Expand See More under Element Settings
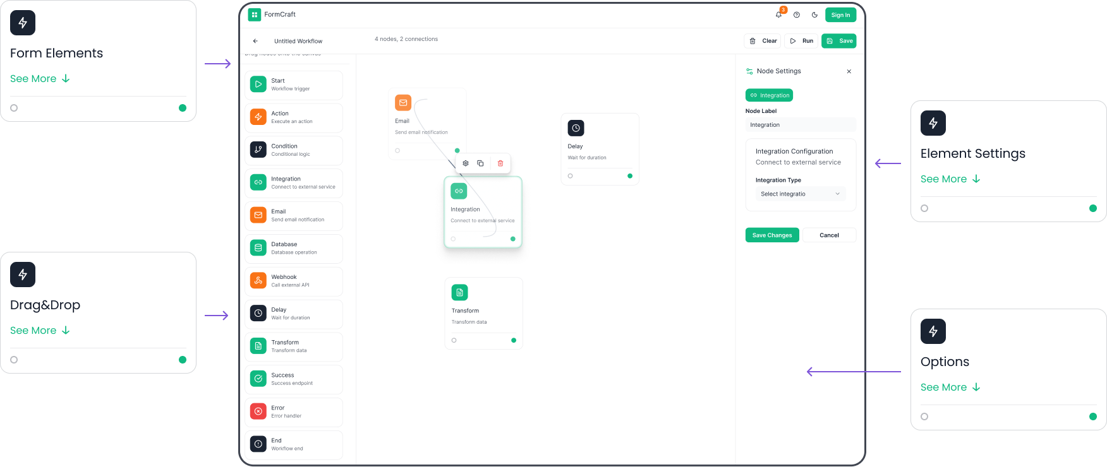This screenshot has width=1107, height=467. [x=950, y=179]
